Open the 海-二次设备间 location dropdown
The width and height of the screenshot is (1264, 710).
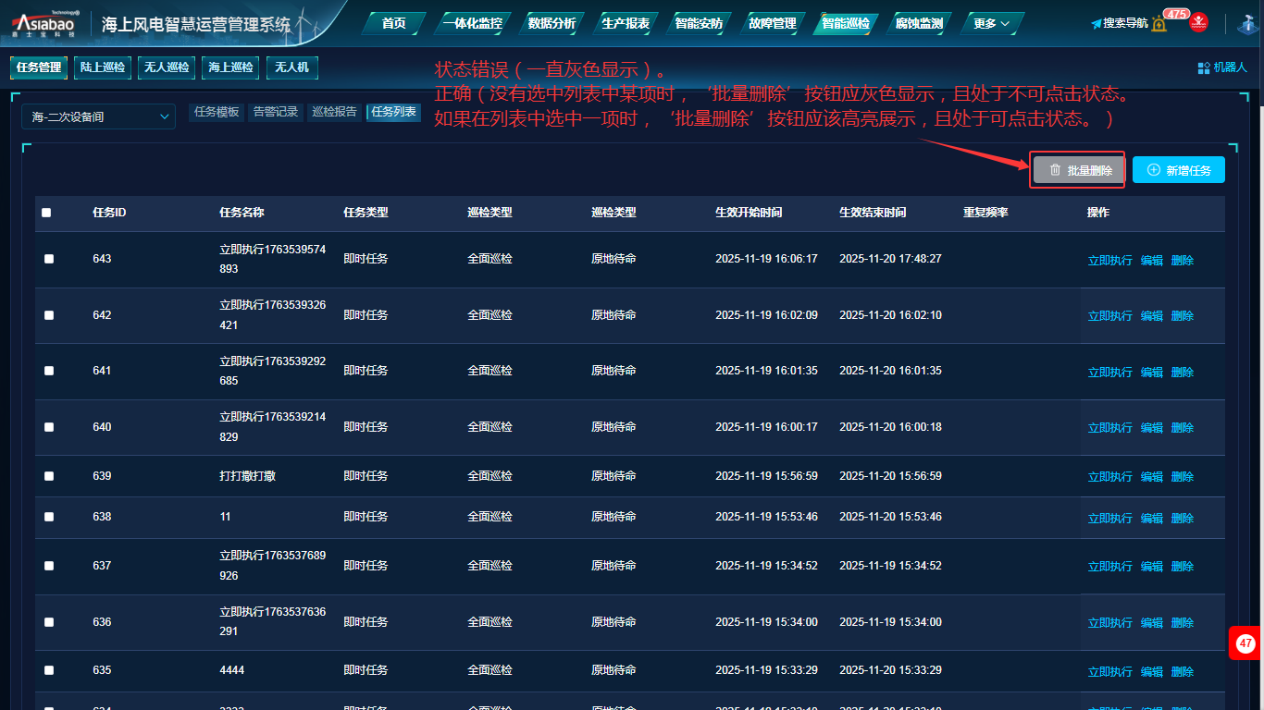click(x=99, y=116)
